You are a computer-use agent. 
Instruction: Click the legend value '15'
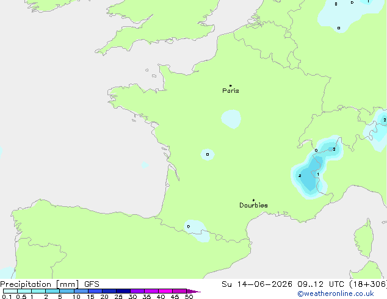90,297
